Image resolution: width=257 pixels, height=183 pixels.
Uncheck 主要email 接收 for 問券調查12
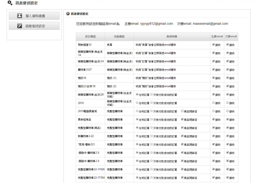[x=213, y=45]
